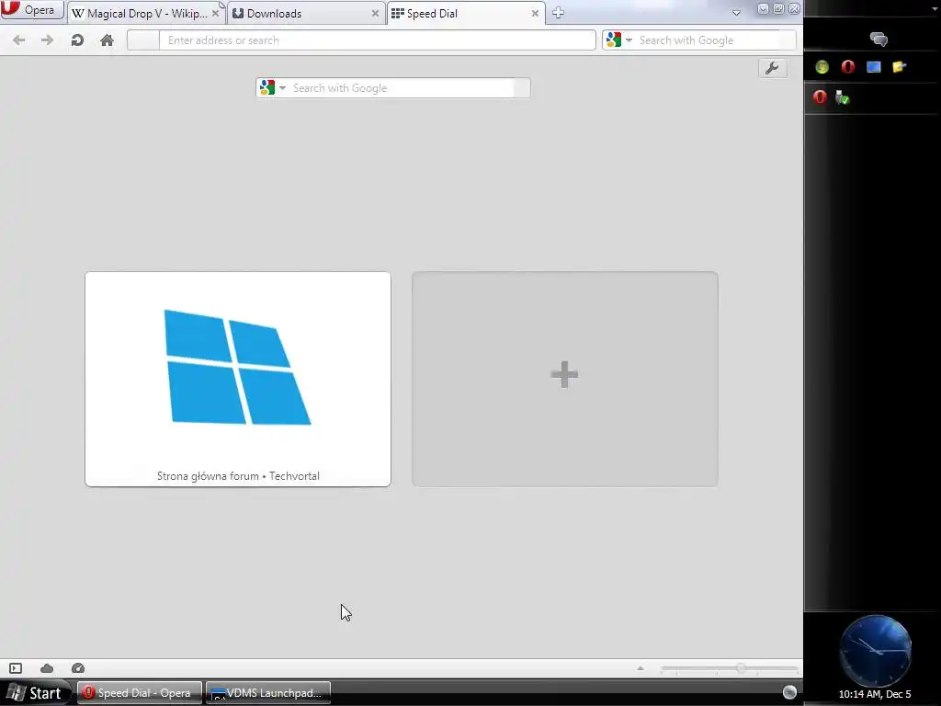The image size is (941, 706).
Task: Go back with the left arrow
Action: [x=19, y=40]
